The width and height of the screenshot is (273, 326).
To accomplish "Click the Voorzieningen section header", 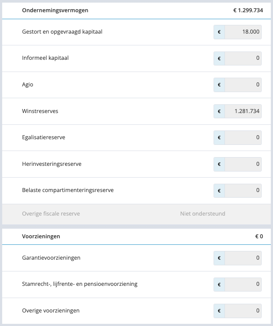I will point(136,237).
